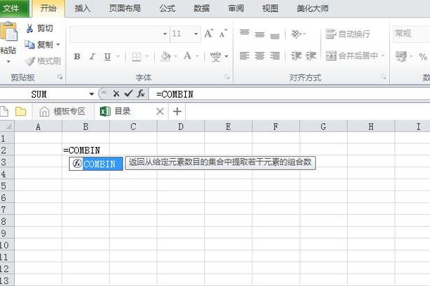Align text to top
Image resolution: width=430 pixels, height=286 pixels.
click(x=244, y=34)
